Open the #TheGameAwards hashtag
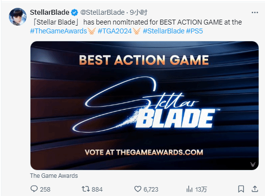This screenshot has height=196, width=265. point(59,31)
